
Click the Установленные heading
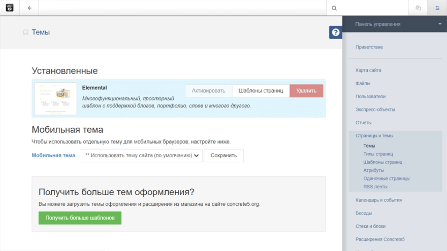pos(65,71)
